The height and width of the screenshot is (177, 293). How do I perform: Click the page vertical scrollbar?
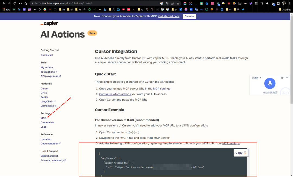click(291, 59)
